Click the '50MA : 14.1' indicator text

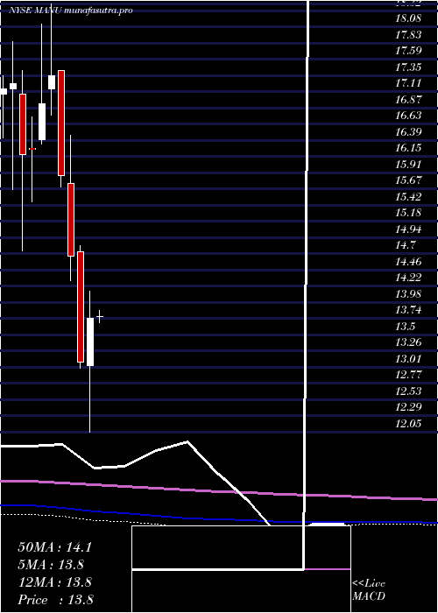coord(54,547)
